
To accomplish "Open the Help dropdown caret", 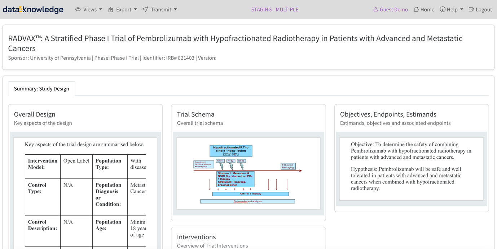I will tap(462, 9).
